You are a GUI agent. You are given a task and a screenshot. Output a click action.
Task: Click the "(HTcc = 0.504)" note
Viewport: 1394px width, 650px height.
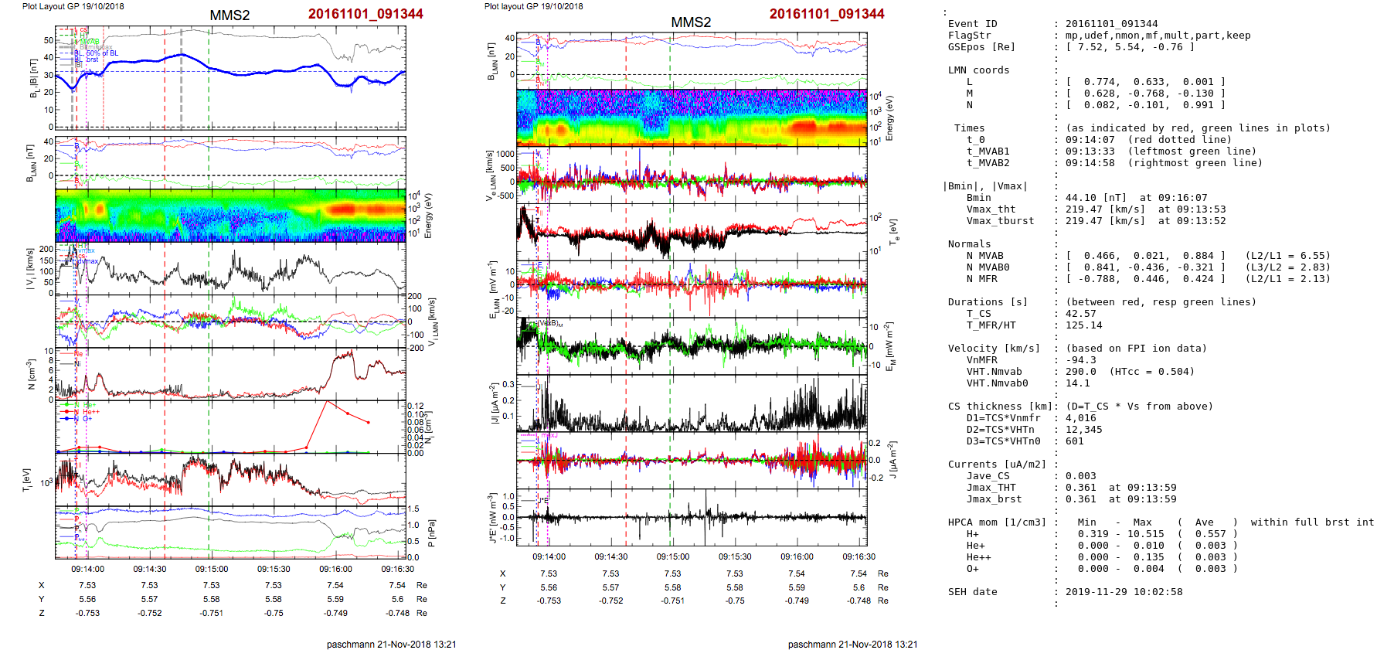pos(1152,372)
